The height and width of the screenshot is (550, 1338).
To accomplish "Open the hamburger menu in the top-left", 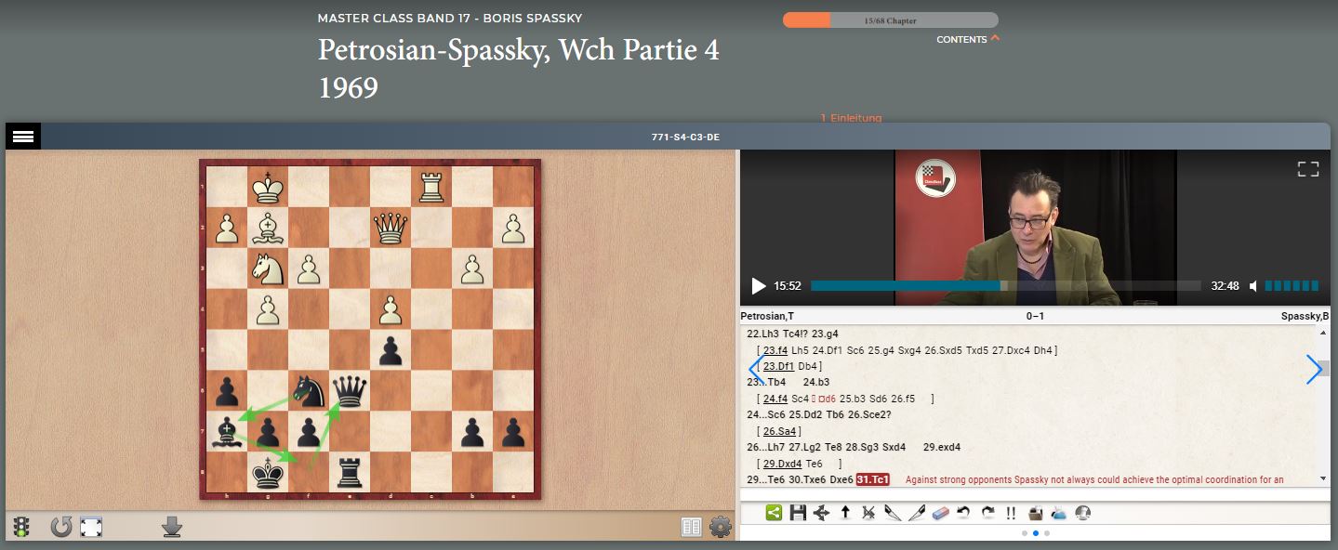I will tap(23, 137).
